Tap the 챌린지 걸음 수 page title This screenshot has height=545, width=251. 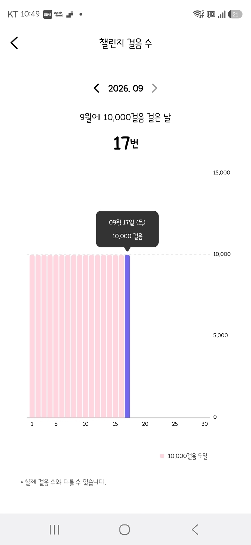(x=125, y=43)
